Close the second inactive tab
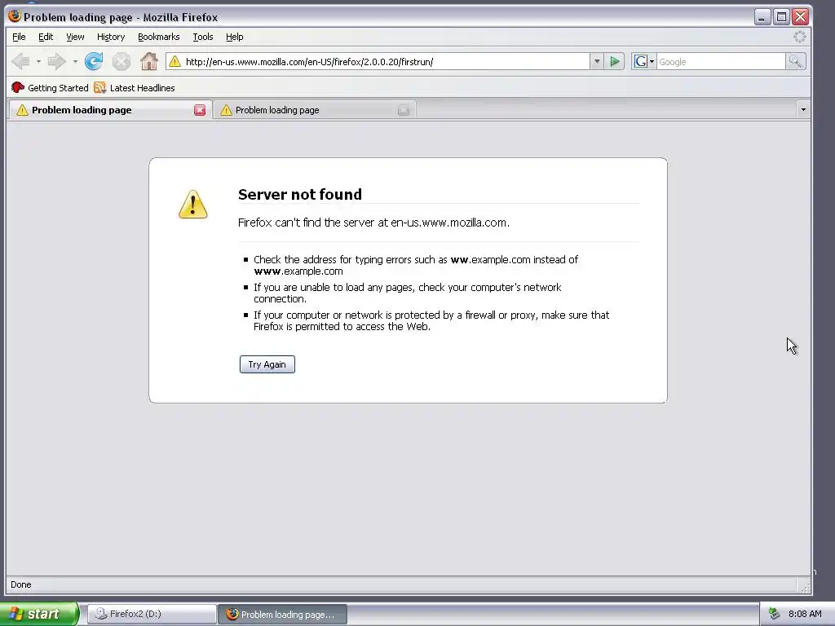This screenshot has height=626, width=835. click(x=404, y=110)
